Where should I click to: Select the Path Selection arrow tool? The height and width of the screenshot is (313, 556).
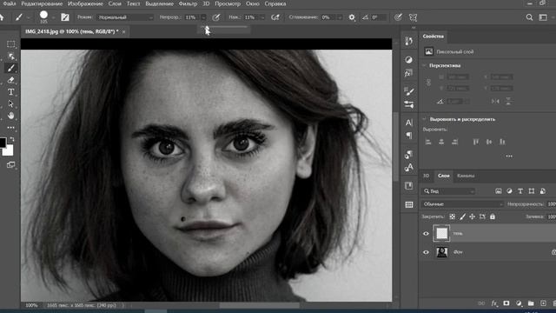pos(11,103)
